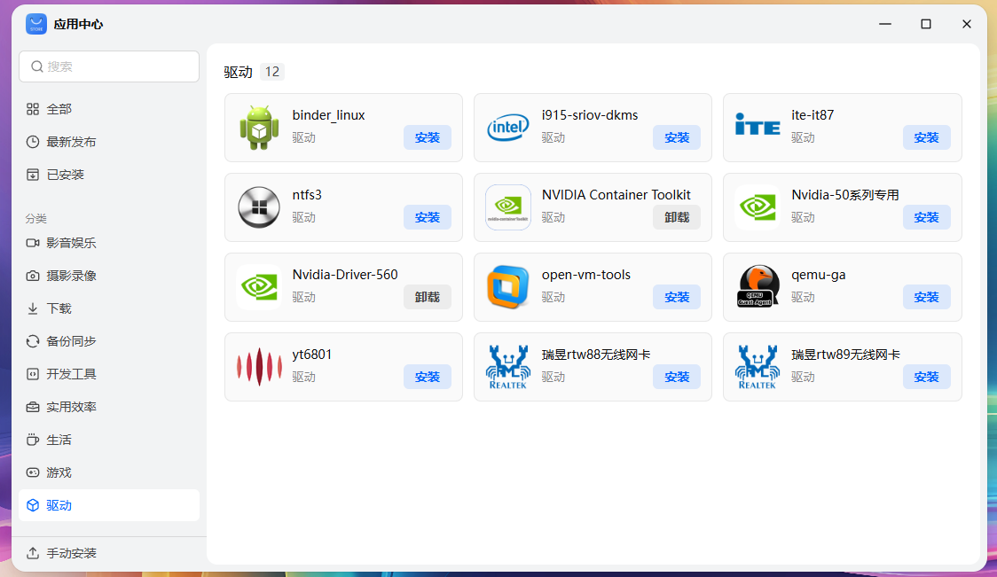Show the 已安装 apps
The width and height of the screenshot is (997, 577).
(x=109, y=175)
